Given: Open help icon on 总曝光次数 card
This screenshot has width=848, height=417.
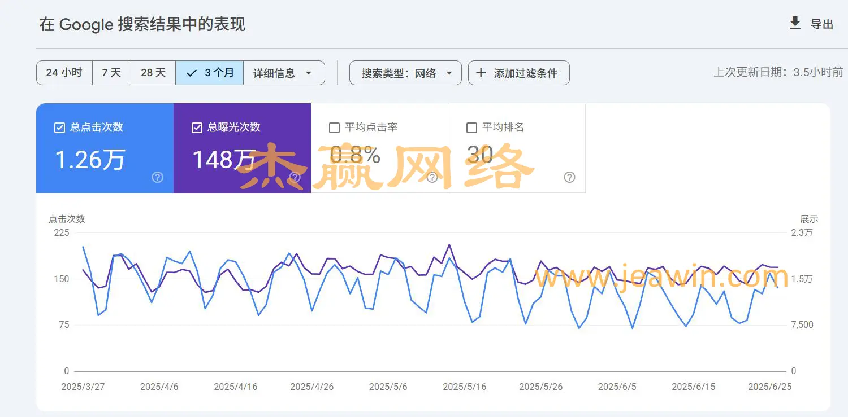Looking at the screenshot, I should pyautogui.click(x=295, y=177).
